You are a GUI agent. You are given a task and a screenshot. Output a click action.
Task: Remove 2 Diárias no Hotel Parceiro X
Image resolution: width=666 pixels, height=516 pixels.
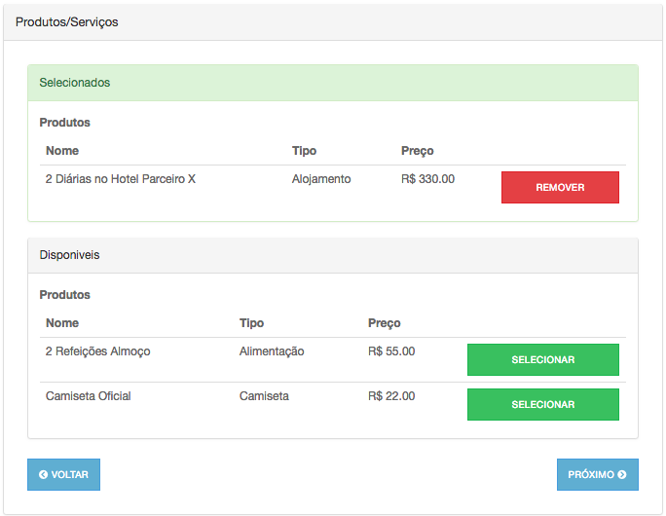tap(560, 187)
